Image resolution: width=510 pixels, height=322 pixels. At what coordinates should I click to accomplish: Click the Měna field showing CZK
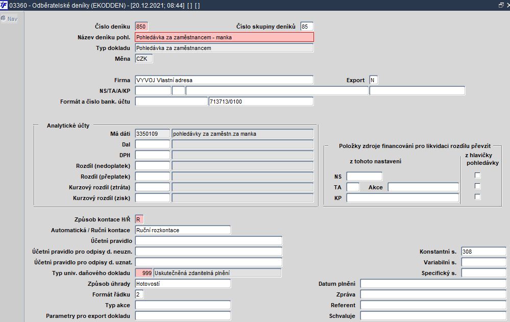tap(144, 59)
